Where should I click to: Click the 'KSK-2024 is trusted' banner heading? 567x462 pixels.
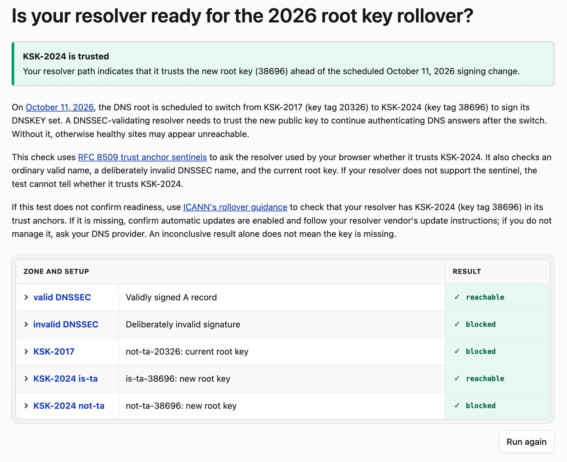coord(66,56)
